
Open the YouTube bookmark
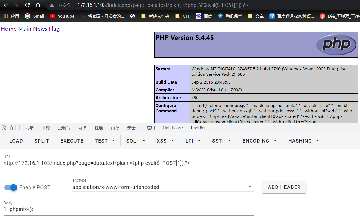[62, 16]
